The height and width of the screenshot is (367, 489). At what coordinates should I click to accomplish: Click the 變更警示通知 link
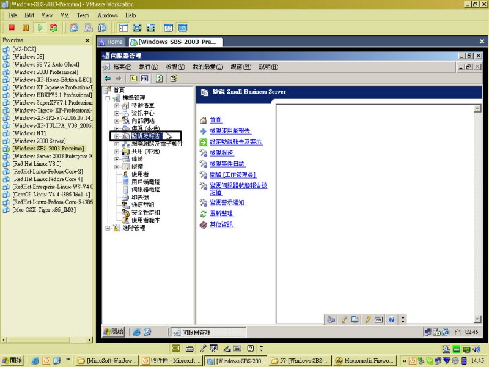pyautogui.click(x=227, y=202)
